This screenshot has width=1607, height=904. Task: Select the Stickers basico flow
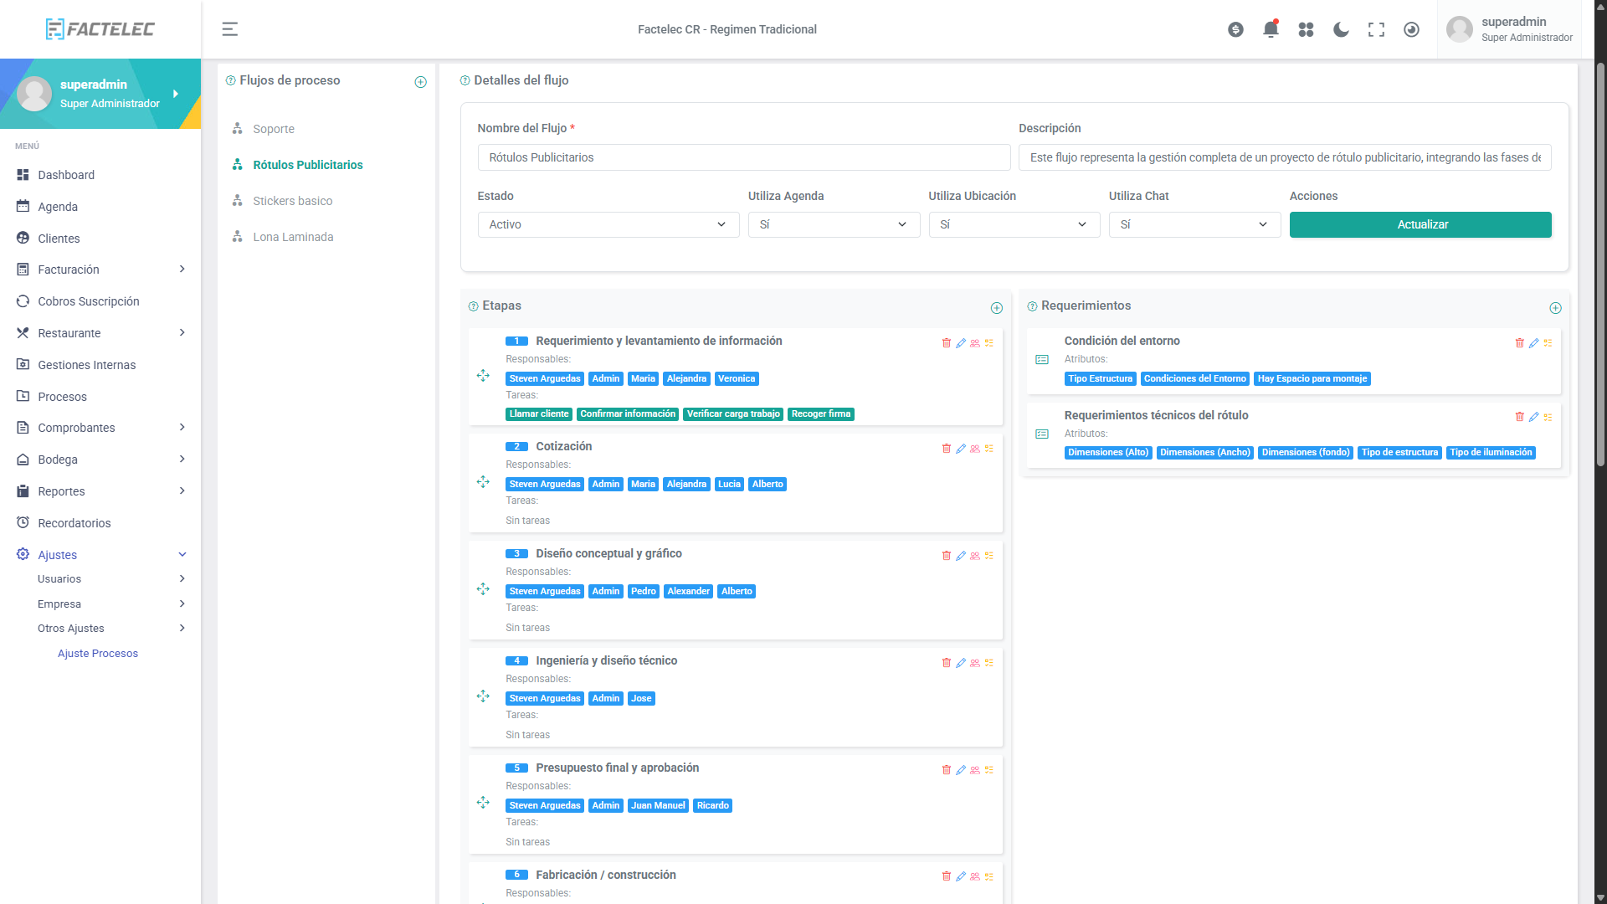(x=292, y=201)
